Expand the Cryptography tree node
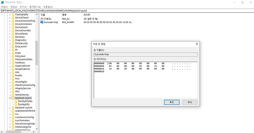The image size is (254, 133). pyautogui.click(x=10, y=14)
